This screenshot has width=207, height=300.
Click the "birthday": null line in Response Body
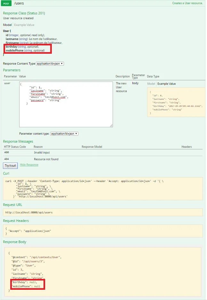(24, 282)
